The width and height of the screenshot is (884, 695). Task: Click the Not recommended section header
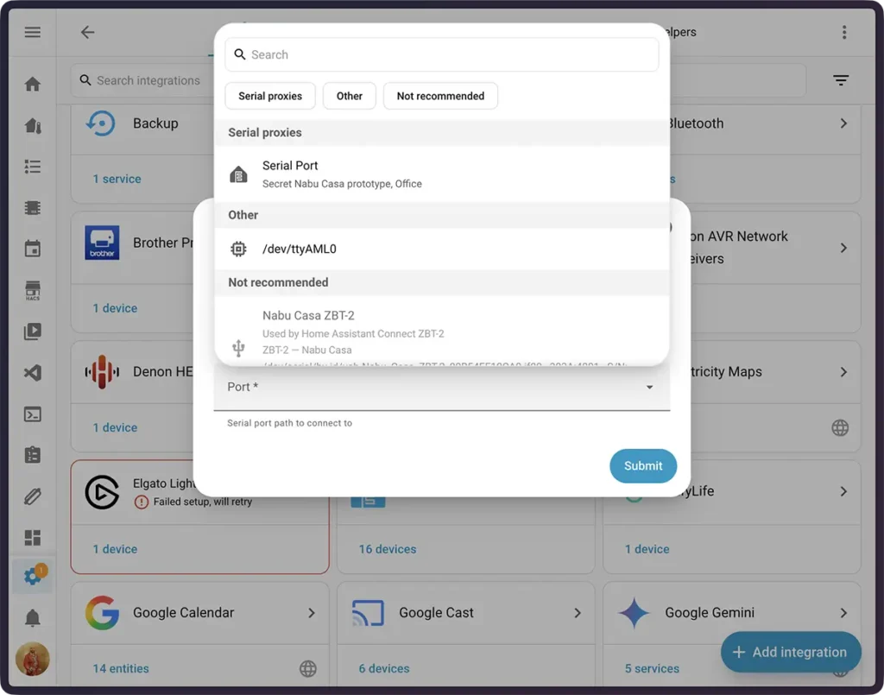[442, 282]
